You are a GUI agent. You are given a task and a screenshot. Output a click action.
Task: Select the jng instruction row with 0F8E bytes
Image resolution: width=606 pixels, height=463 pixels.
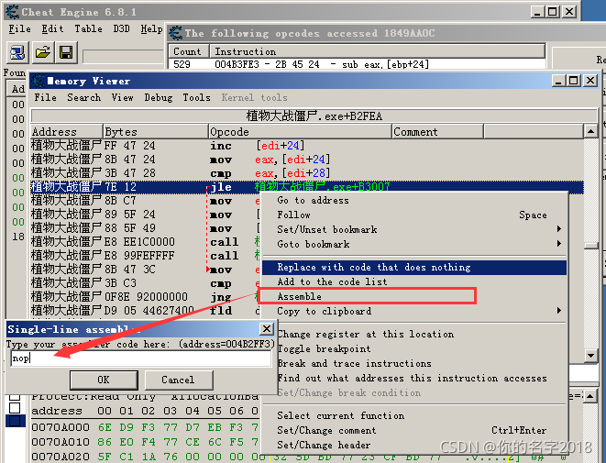(x=145, y=297)
